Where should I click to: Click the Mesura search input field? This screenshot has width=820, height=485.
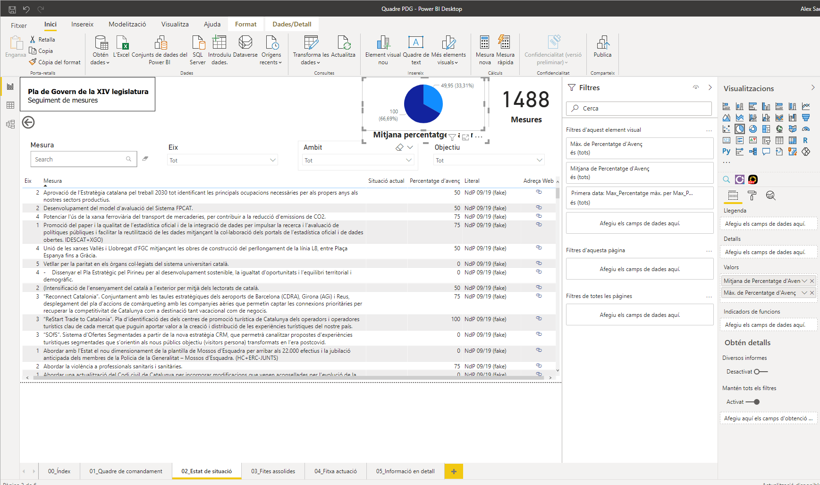(x=84, y=159)
